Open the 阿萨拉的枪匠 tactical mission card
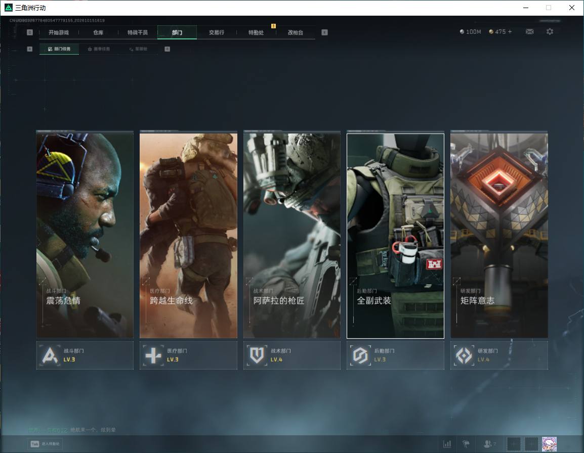Screen dimensions: 584x453 pos(292,236)
